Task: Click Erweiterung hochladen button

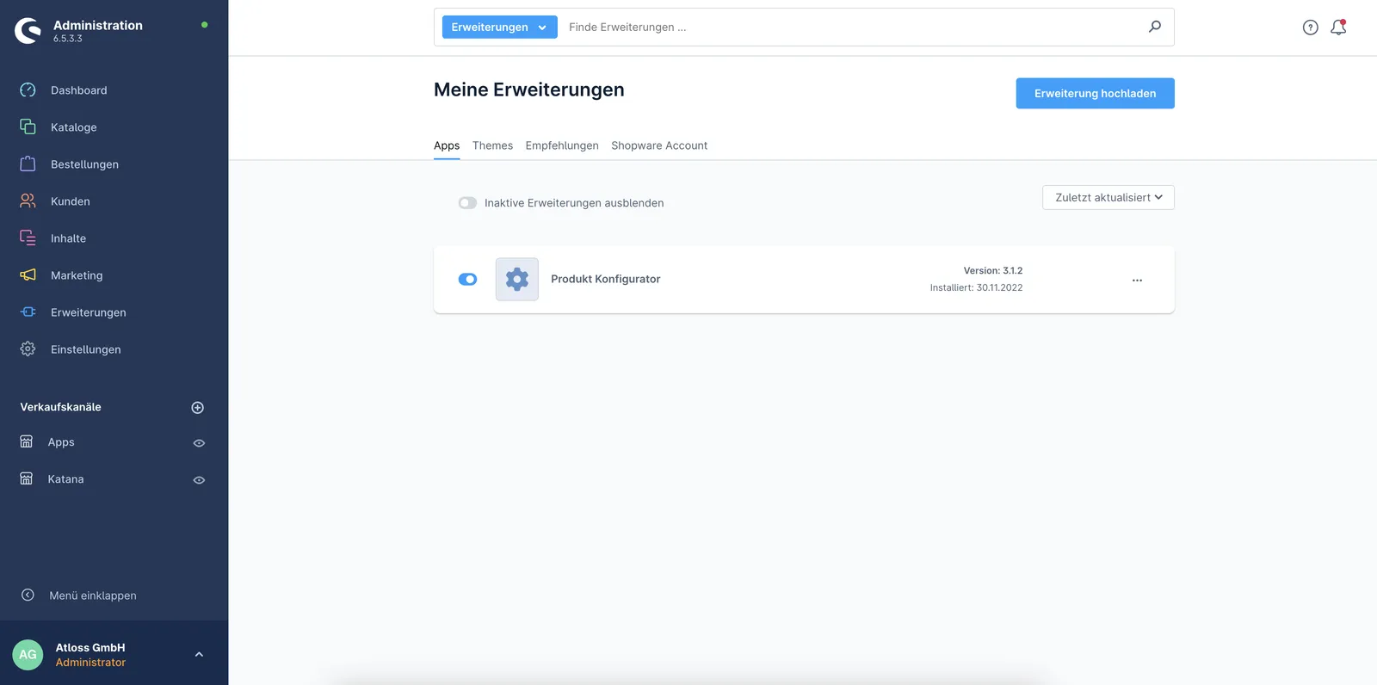Action: (x=1095, y=94)
